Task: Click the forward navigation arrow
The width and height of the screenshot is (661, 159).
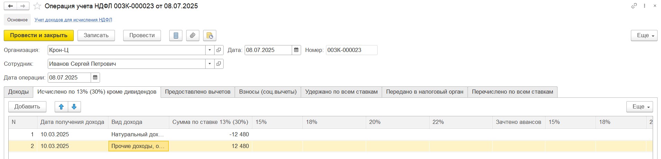Action: click(23, 6)
